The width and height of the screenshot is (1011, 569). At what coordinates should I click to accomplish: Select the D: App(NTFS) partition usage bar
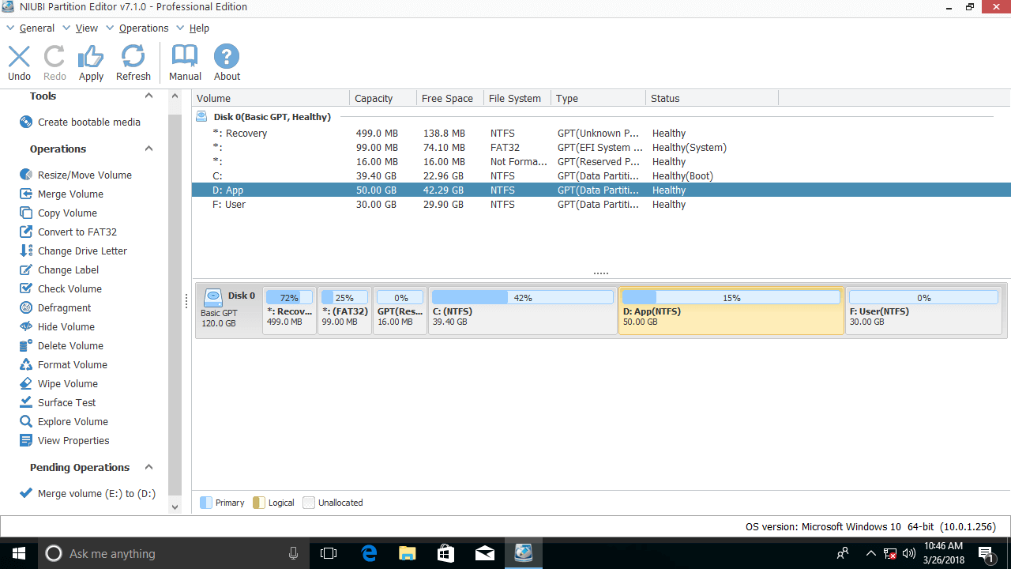(731, 298)
